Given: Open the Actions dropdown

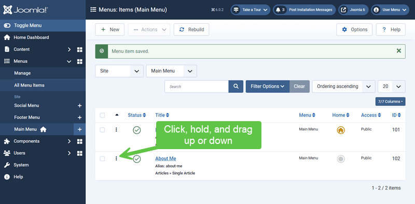Looking at the screenshot, I should (149, 30).
